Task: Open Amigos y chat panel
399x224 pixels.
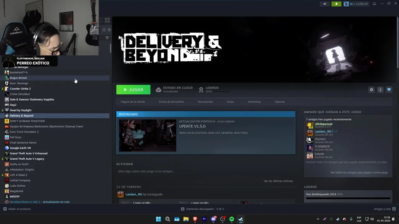Action: (x=385, y=209)
